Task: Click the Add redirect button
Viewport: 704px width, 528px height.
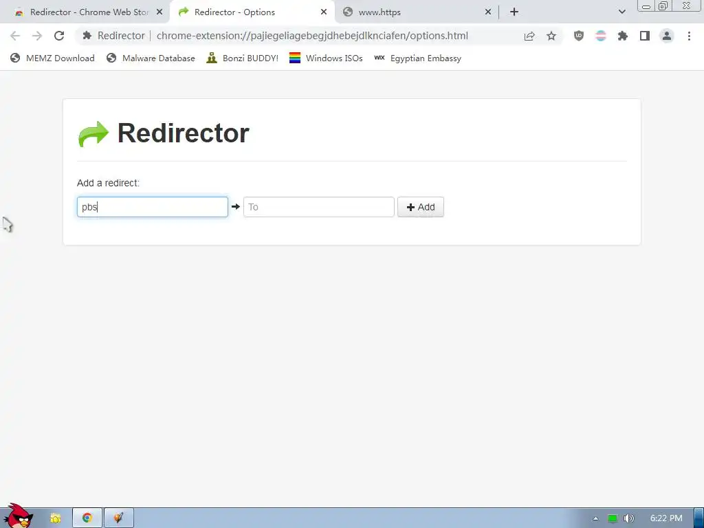Action: click(x=421, y=207)
